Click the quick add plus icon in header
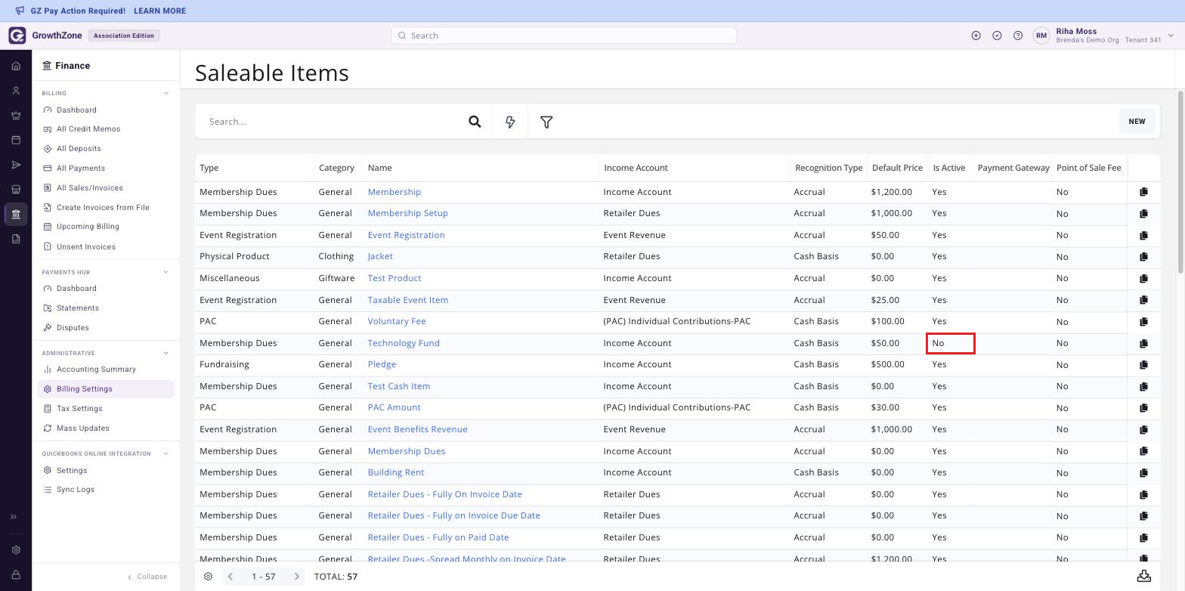 [976, 36]
